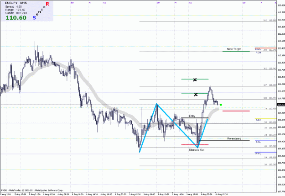Click the RWH level label
285x196 pixels.
[x=258, y=49]
